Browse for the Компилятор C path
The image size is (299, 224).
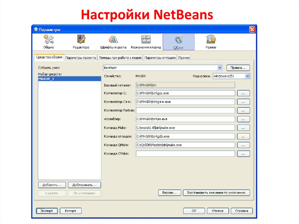click(x=244, y=93)
